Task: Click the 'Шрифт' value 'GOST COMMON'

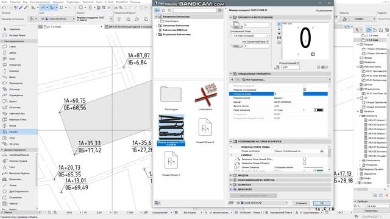Action: pyautogui.click(x=283, y=102)
